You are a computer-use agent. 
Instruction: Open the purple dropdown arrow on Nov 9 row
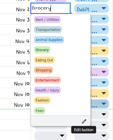[104, 72]
